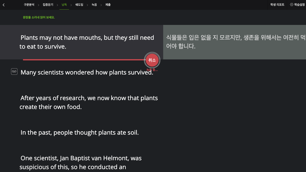Go back using the left arrow icon
The image size is (306, 172).
pos(3,5)
